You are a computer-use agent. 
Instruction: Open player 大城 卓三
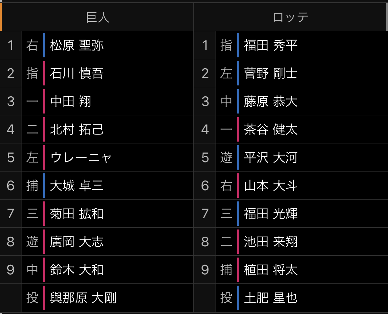click(x=77, y=186)
